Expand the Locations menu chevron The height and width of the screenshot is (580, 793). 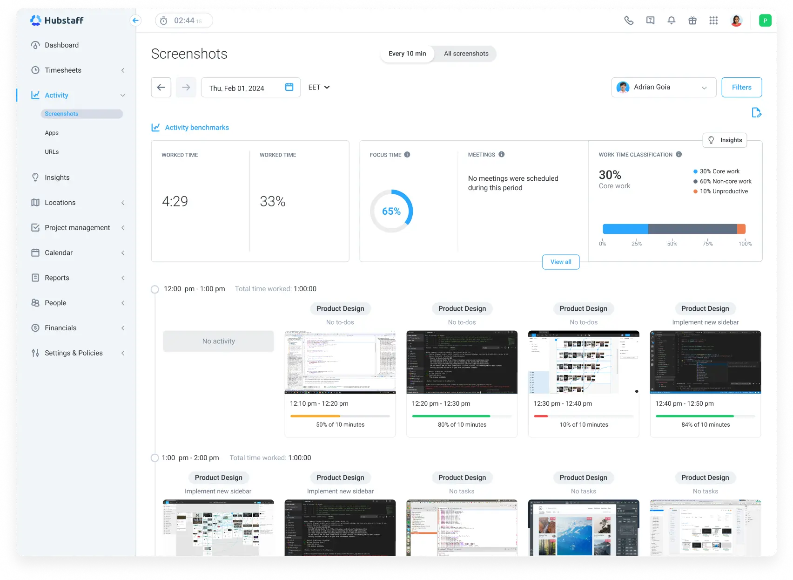tap(123, 203)
